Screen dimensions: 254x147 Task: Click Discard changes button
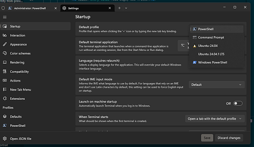(229, 138)
